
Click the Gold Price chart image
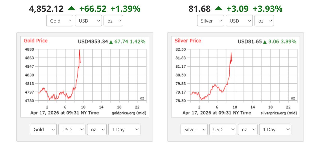click(x=84, y=77)
